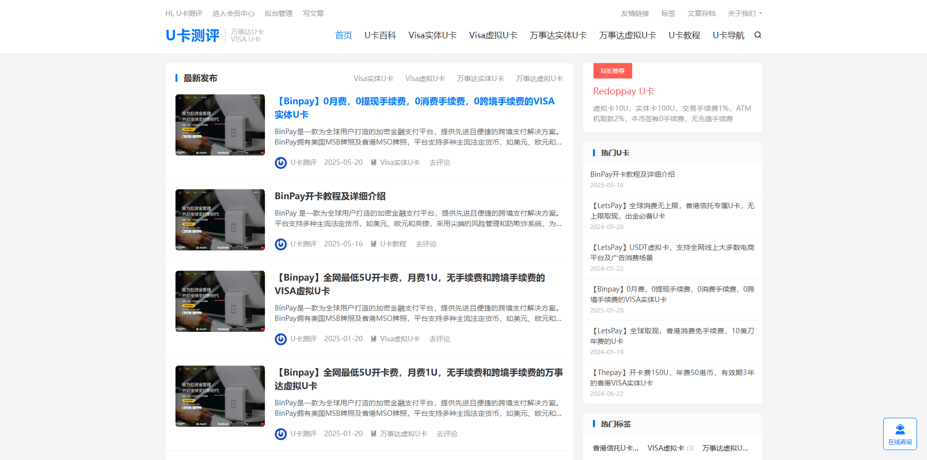927x460 pixels.
Task: Open 文章存档 from the top bar
Action: 701,13
